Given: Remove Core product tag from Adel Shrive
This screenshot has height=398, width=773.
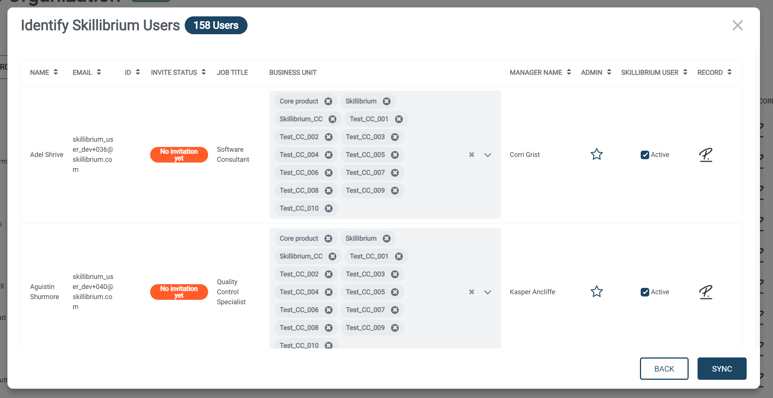Looking at the screenshot, I should point(328,101).
